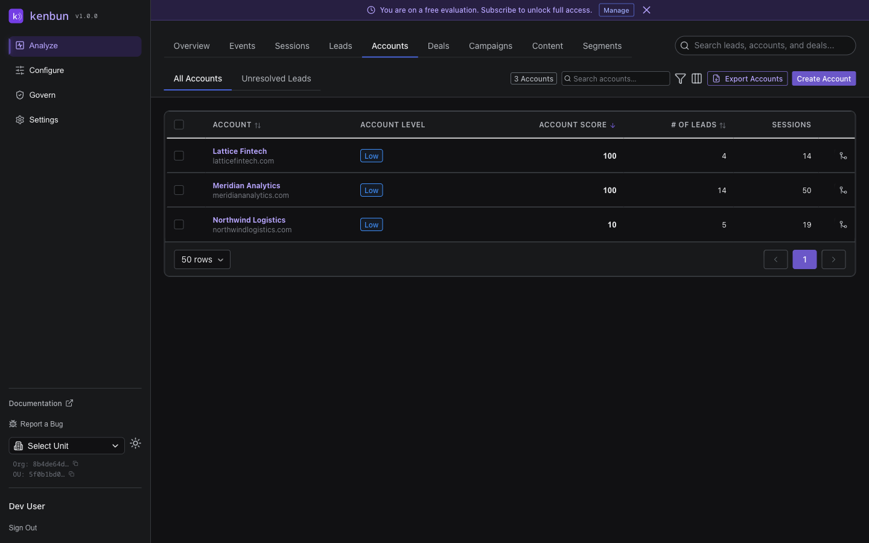
Task: Click Sign Out
Action: [23, 528]
